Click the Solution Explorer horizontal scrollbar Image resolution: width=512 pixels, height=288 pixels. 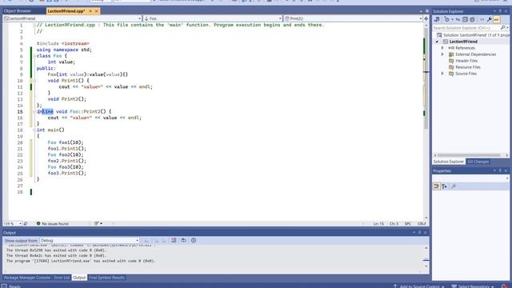pos(469,155)
